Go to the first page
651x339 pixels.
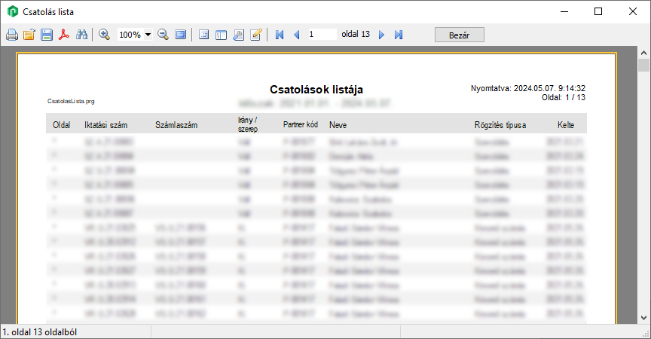pyautogui.click(x=280, y=35)
